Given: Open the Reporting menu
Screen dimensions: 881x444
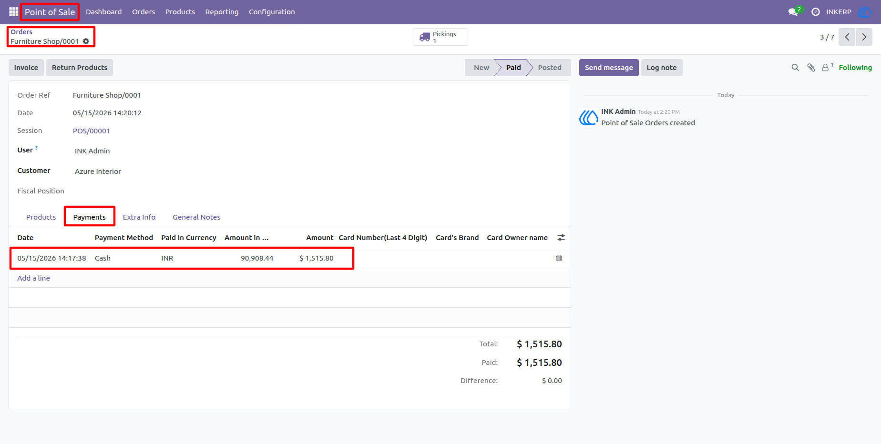Looking at the screenshot, I should 222,12.
